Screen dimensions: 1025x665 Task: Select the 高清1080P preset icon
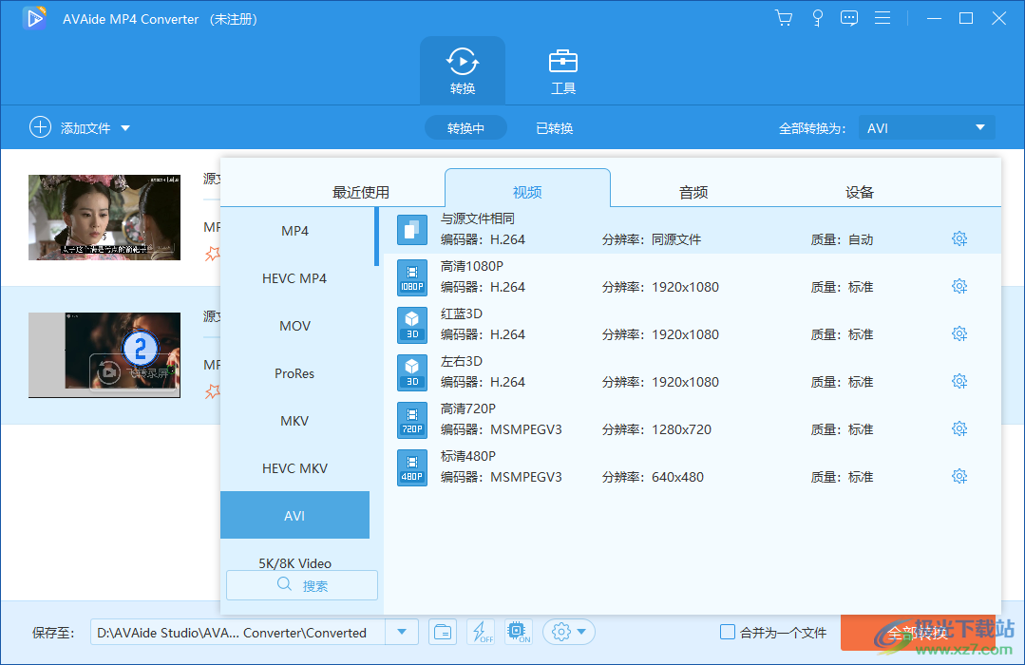click(412, 277)
